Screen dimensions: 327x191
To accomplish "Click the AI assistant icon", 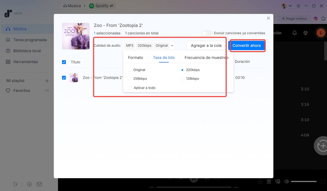I will coord(316,19).
